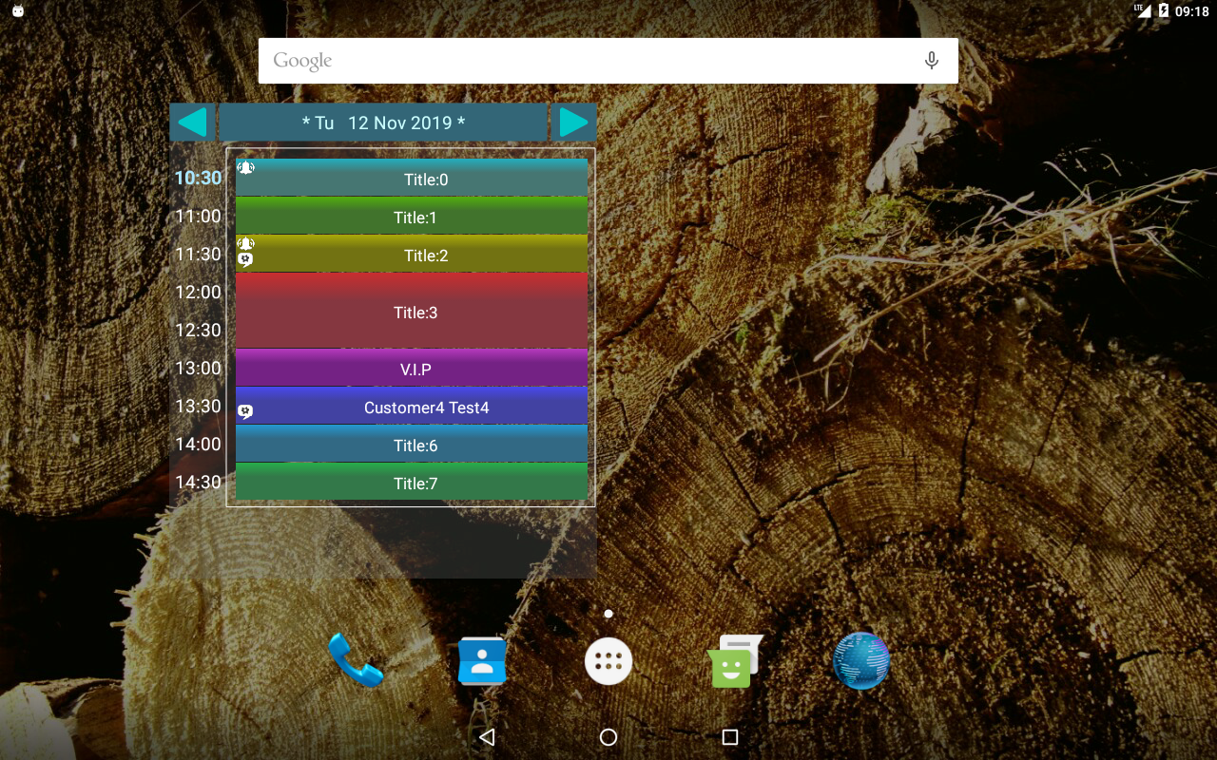Tap the battery icon in status bar
1217x760 pixels.
(1163, 11)
